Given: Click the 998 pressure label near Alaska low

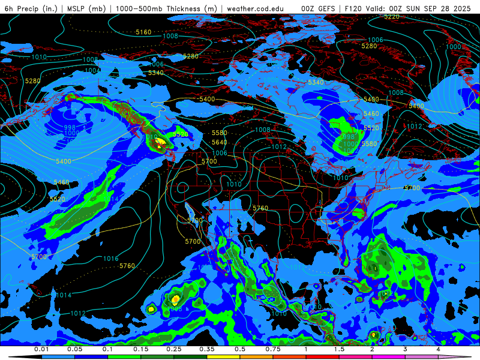Looking at the screenshot, I should tap(70, 128).
